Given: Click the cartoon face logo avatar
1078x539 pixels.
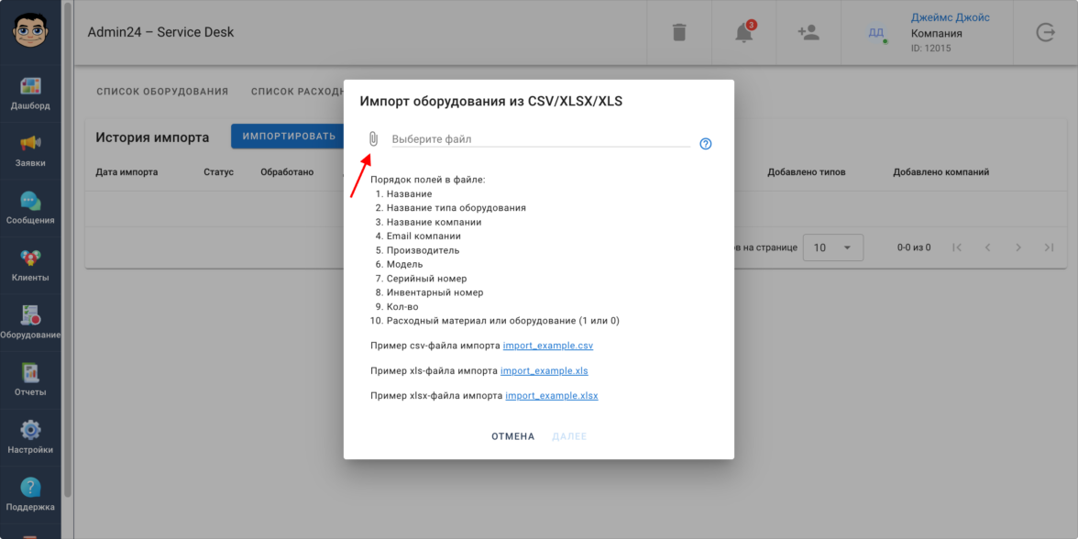Looking at the screenshot, I should coord(30,31).
